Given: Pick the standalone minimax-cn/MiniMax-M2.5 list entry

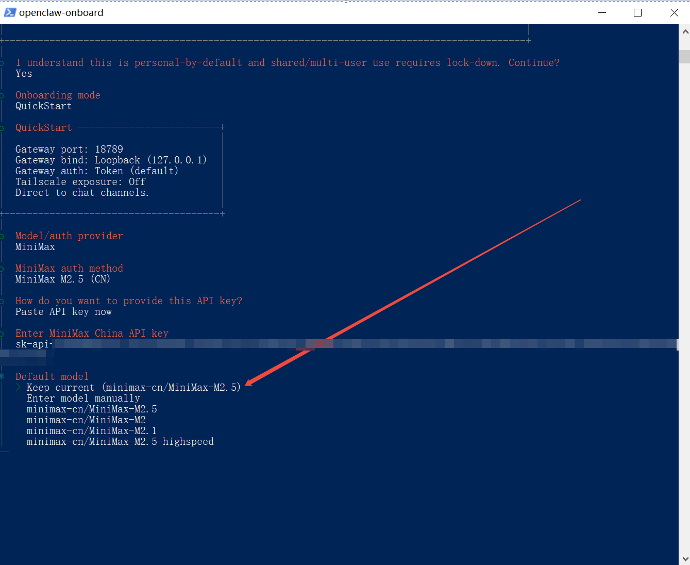Looking at the screenshot, I should (x=92, y=409).
